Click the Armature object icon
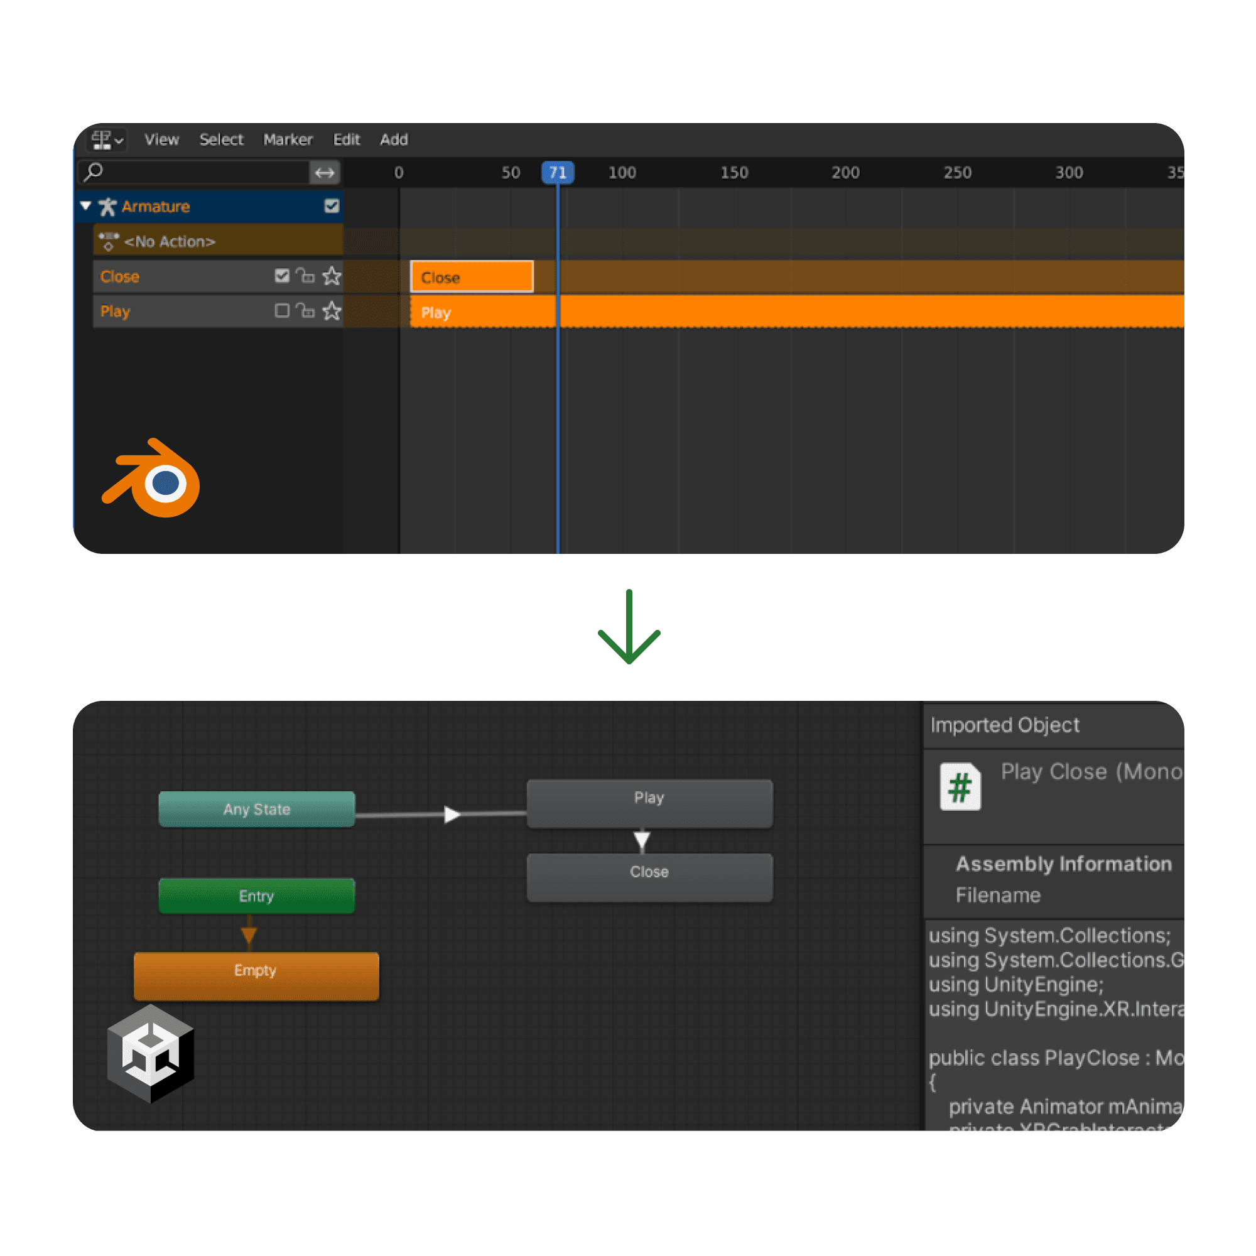 click(x=107, y=207)
